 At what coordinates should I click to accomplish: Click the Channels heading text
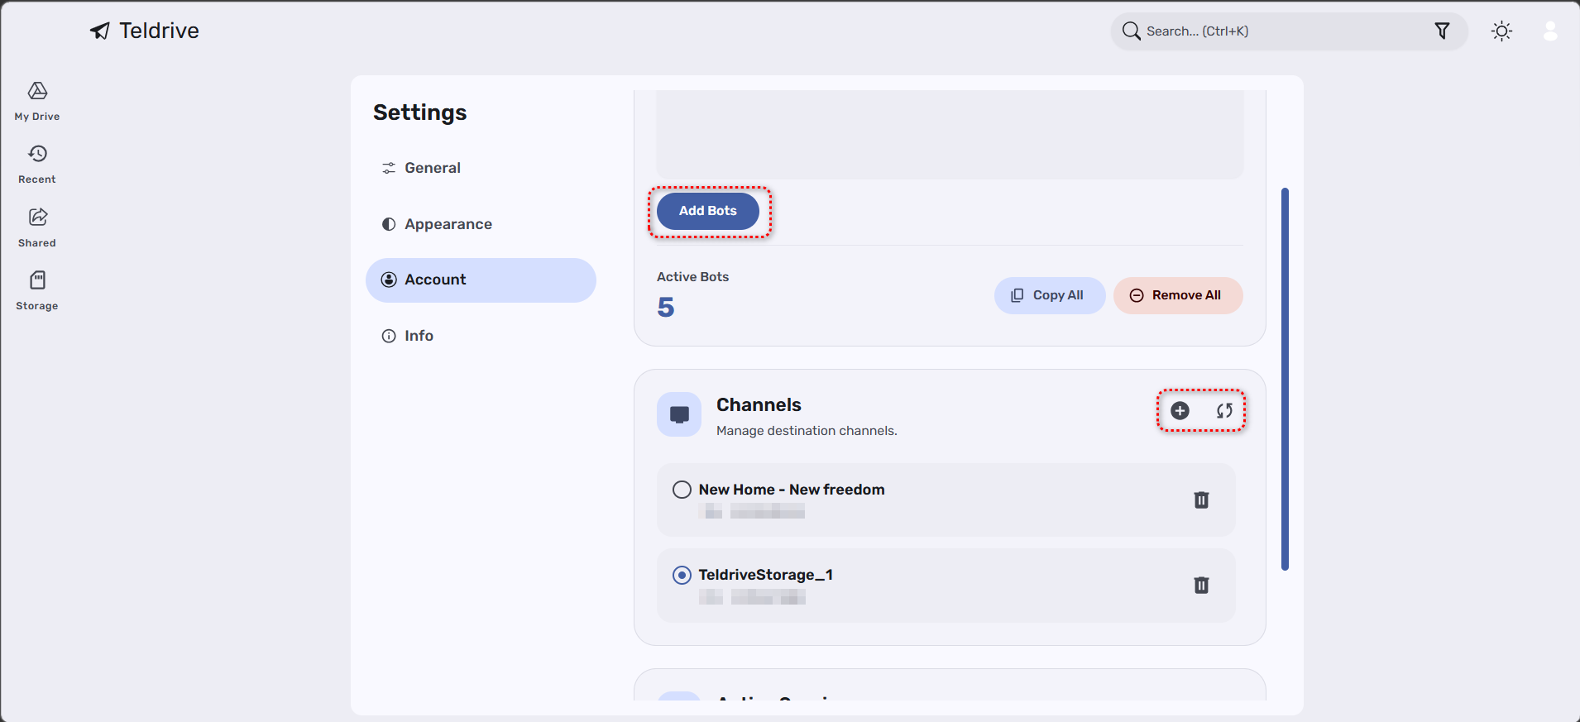click(x=759, y=405)
